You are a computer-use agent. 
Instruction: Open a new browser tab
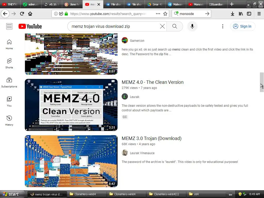click(x=232, y=4)
